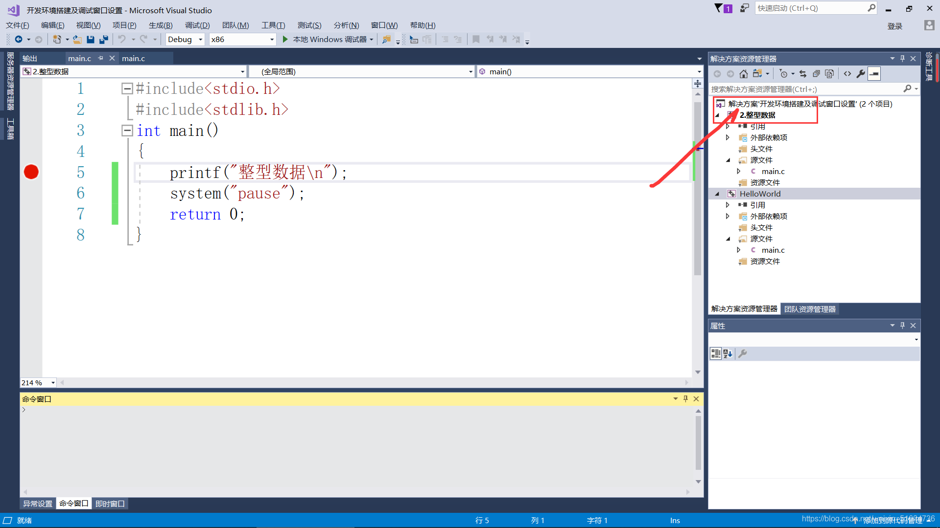
Task: Collapse the main() function block on line 3
Action: [x=127, y=131]
